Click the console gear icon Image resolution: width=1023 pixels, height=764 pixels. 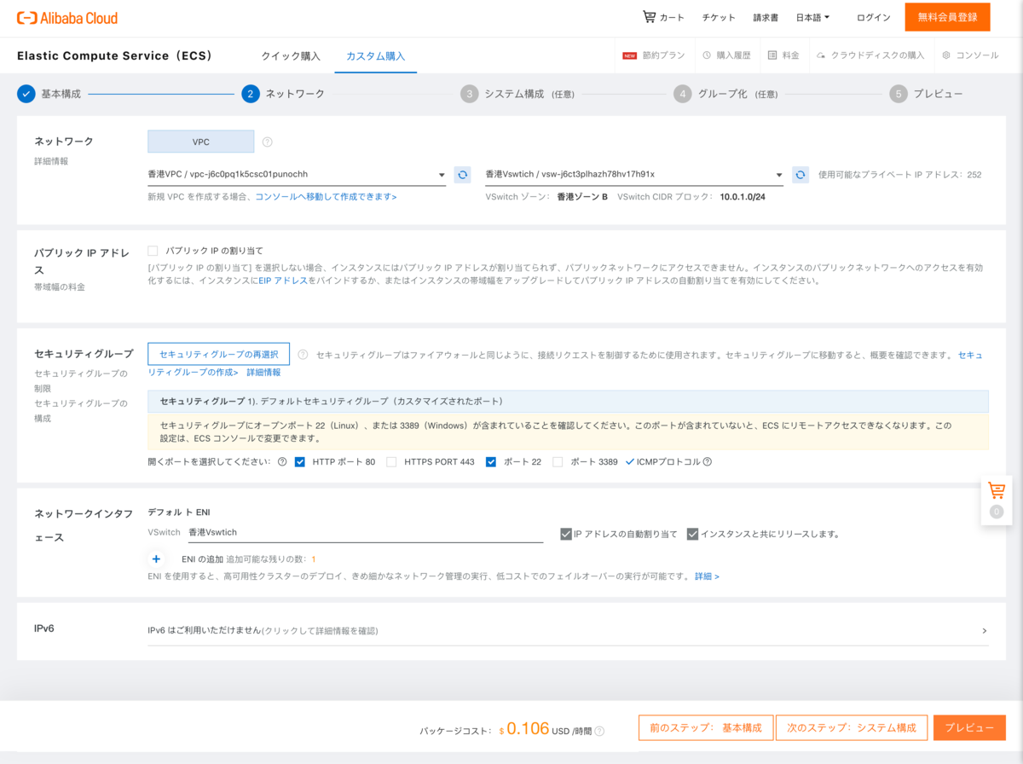[x=946, y=55]
